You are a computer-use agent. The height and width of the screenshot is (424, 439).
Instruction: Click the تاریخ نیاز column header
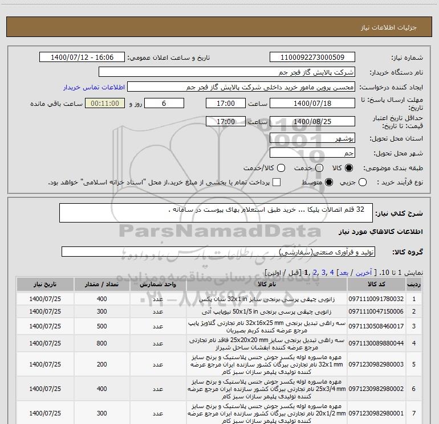click(x=45, y=284)
